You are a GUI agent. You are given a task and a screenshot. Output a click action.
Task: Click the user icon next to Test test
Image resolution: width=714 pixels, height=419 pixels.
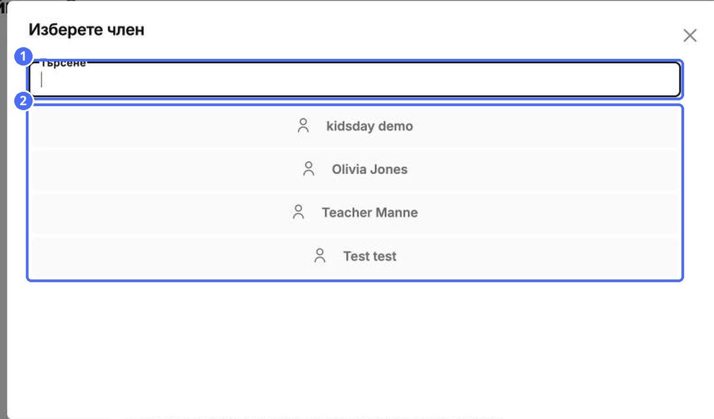320,256
